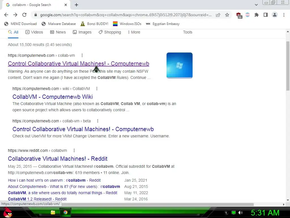This screenshot has width=290, height=218.
Task: Open the striped flag extension icon
Action: click(248, 15)
